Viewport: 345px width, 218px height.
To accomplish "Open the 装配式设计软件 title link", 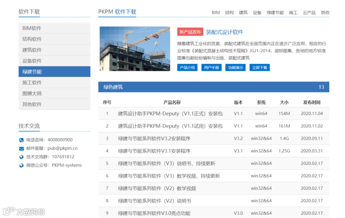I will 225,32.
